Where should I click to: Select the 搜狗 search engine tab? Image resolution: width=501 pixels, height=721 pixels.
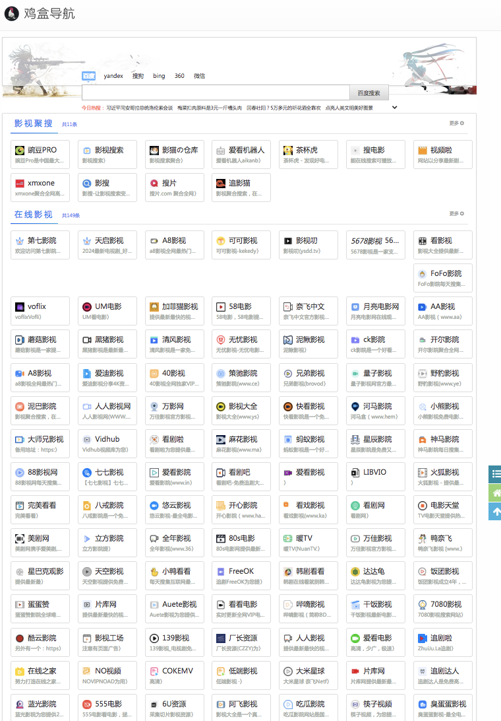point(138,76)
